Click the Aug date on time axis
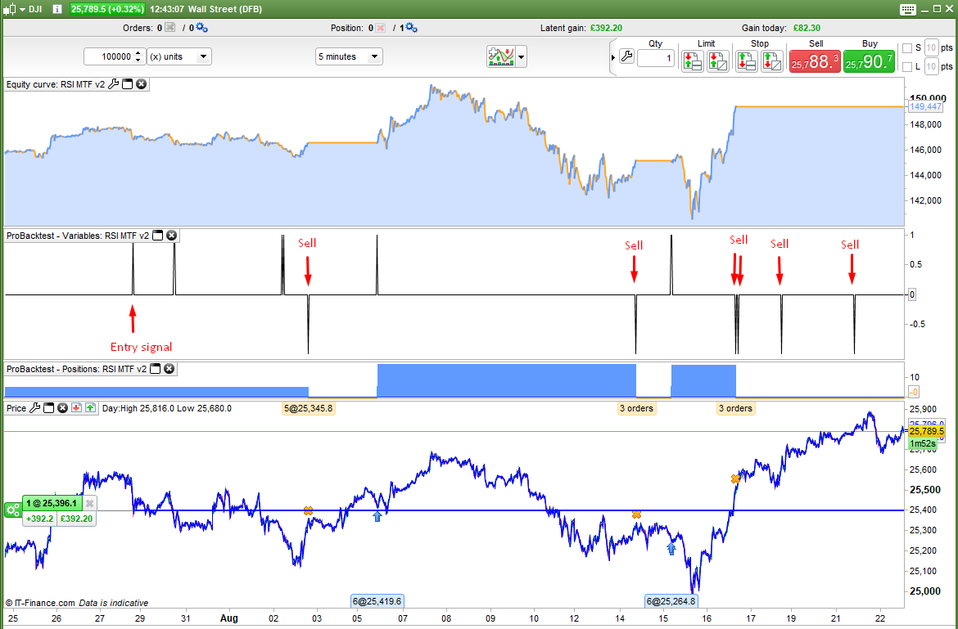 point(228,618)
